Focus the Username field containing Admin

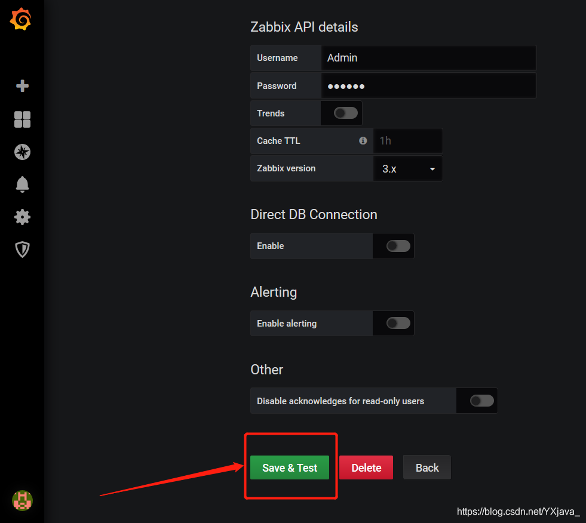pyautogui.click(x=429, y=58)
